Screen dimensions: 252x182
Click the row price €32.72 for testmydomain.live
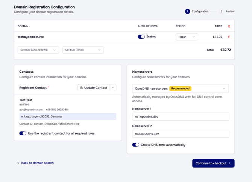(x=217, y=37)
